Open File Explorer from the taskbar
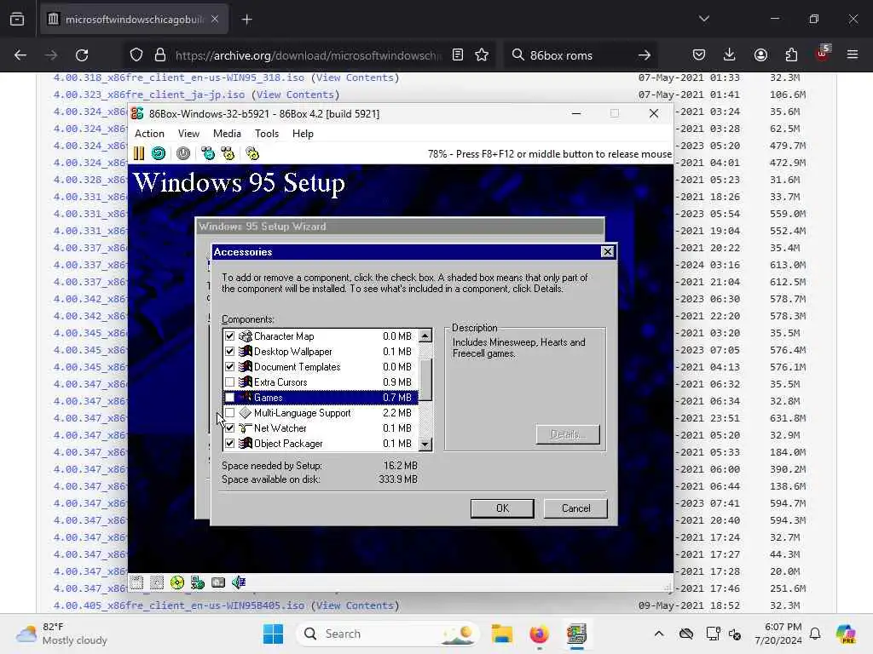The image size is (873, 654). [x=501, y=634]
